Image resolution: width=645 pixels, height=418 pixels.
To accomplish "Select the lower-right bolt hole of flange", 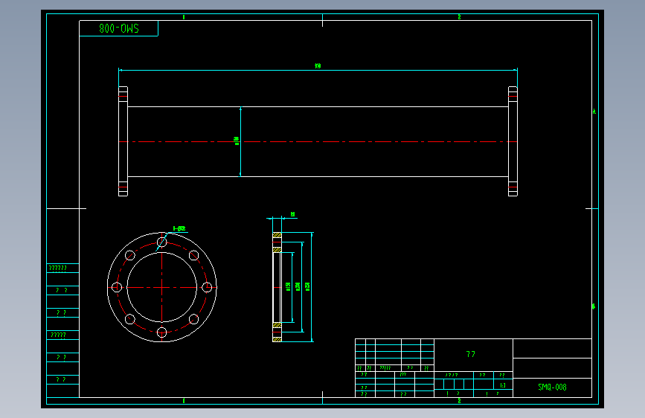I will pyautogui.click(x=193, y=319).
